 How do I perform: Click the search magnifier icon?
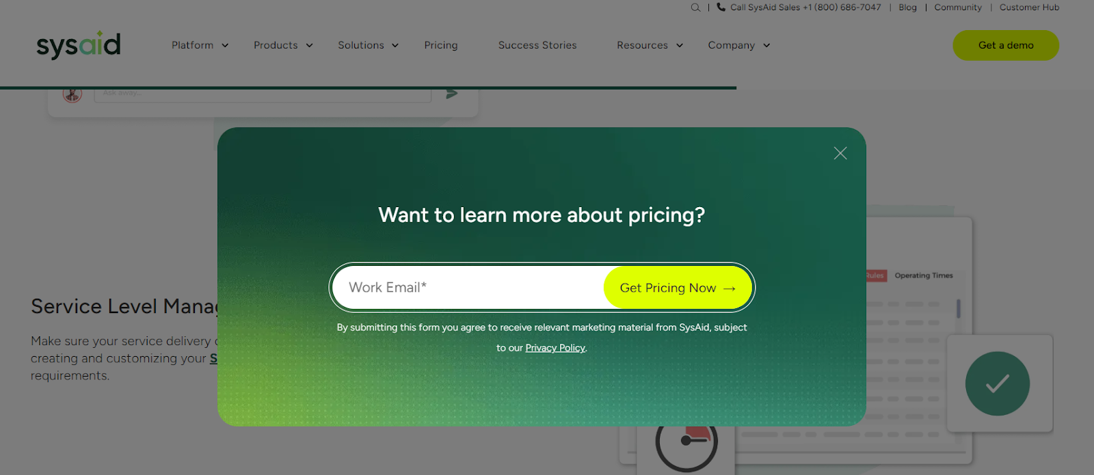695,8
